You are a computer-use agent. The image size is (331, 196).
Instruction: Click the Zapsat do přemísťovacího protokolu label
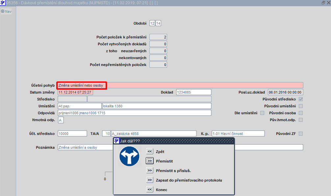coord(189,180)
